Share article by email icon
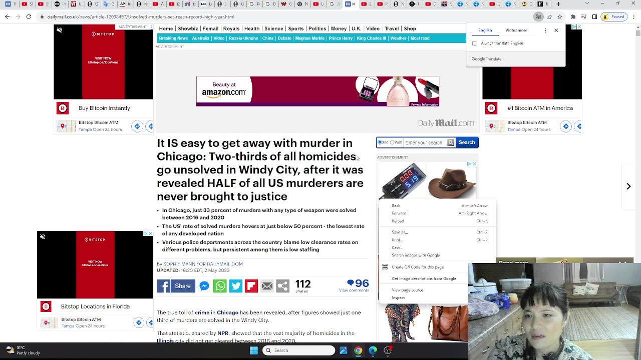Viewport: 641px width, 360px height. click(267, 286)
